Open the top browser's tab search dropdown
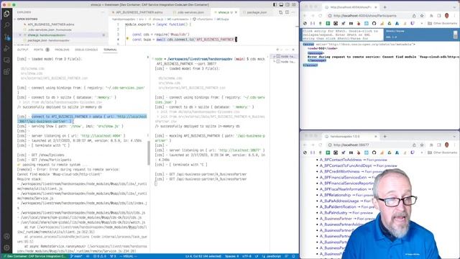Screen dimensions: 460x259 click(454, 7)
